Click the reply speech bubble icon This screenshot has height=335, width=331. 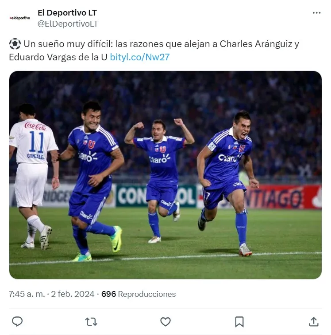tap(17, 322)
